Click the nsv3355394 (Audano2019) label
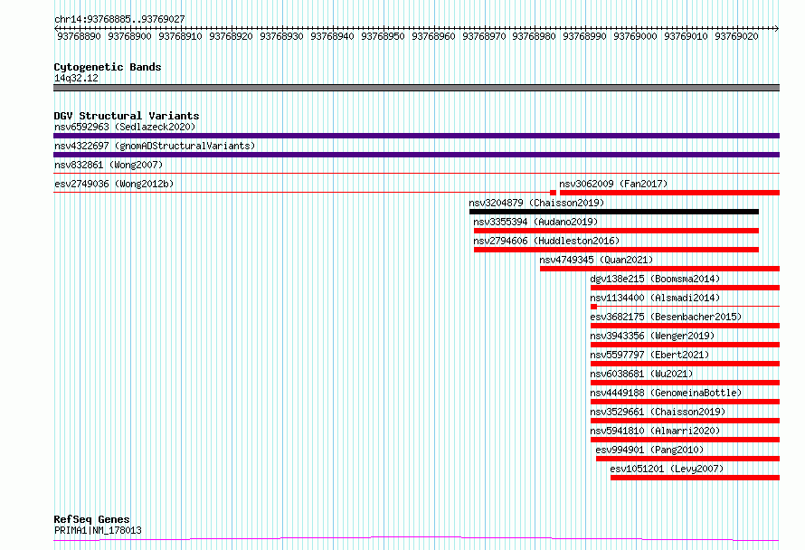 click(x=535, y=222)
